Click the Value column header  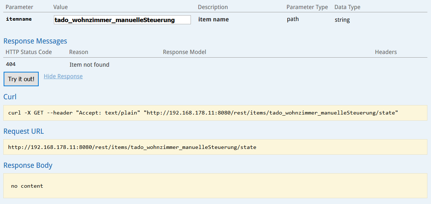click(x=60, y=7)
